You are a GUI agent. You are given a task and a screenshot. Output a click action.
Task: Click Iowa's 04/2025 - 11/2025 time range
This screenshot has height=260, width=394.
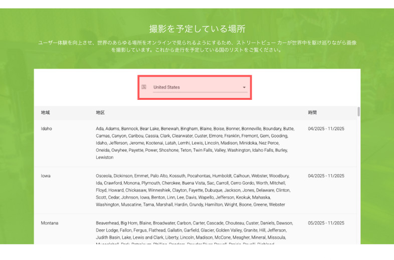[326, 176]
